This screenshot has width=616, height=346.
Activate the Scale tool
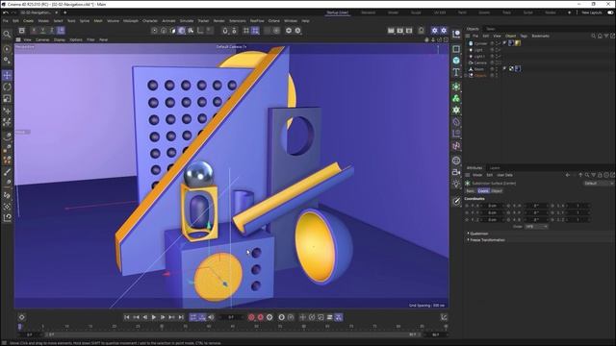(x=7, y=98)
